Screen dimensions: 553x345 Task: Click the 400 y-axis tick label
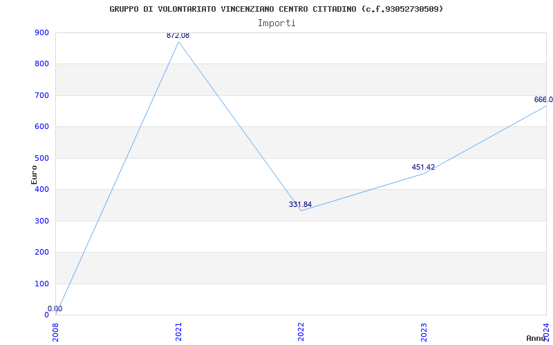pos(41,189)
